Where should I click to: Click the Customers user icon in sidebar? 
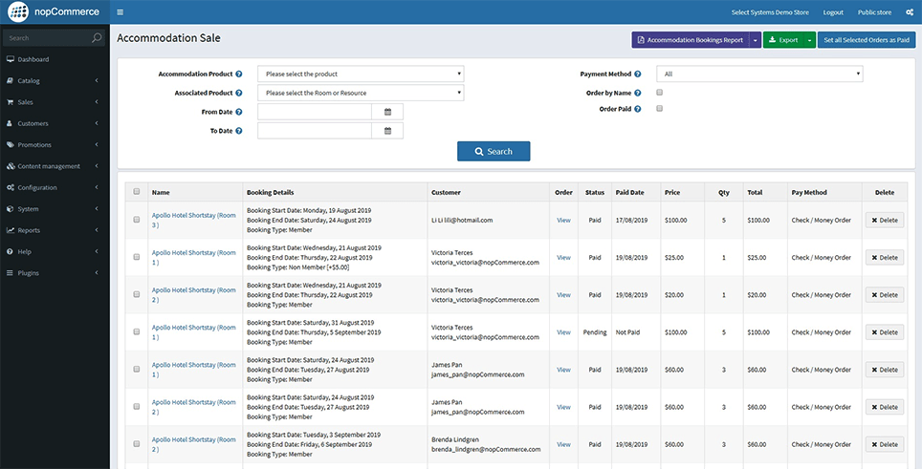pos(10,123)
